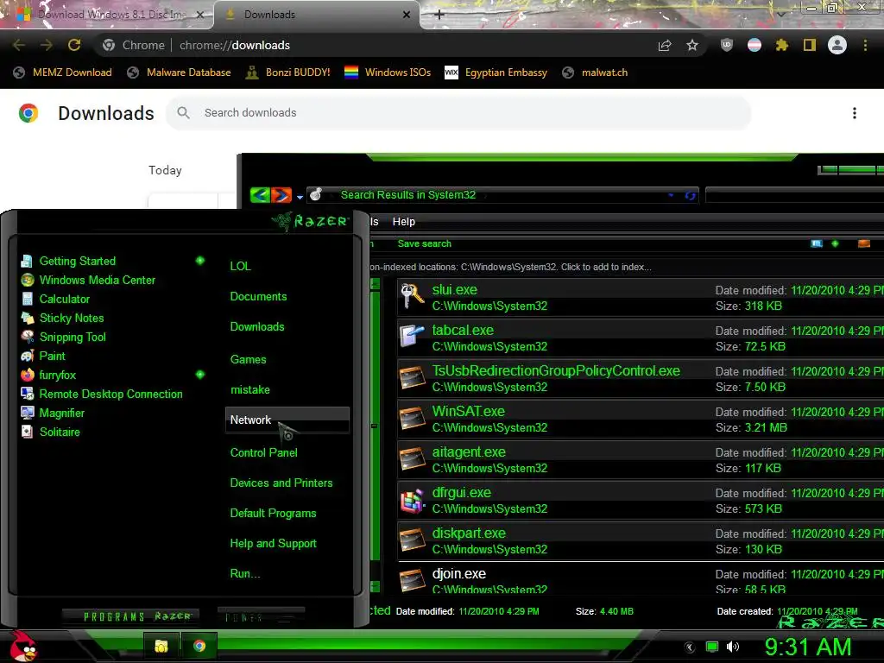Open Magnifier from Start menu
The image size is (884, 663).
52,414
